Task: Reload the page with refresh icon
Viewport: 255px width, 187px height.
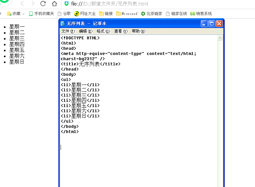Action: tap(43, 3)
